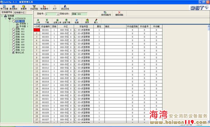Click the 设备编码 column header
Viewport: 210px width, 127px height.
pos(45,27)
